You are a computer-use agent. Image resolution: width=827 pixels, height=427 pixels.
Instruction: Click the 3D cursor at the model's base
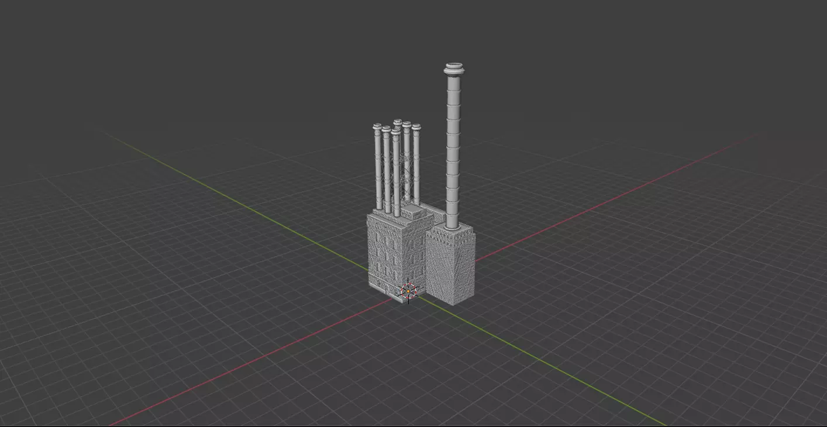[408, 291]
